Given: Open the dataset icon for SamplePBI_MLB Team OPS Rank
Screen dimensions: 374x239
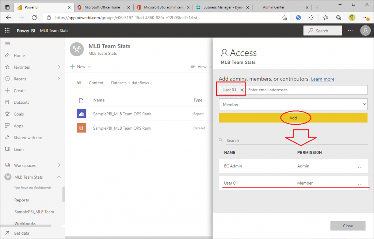Looking at the screenshot, I should tap(81, 128).
